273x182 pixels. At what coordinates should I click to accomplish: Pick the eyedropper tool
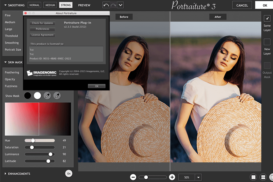click(47, 96)
